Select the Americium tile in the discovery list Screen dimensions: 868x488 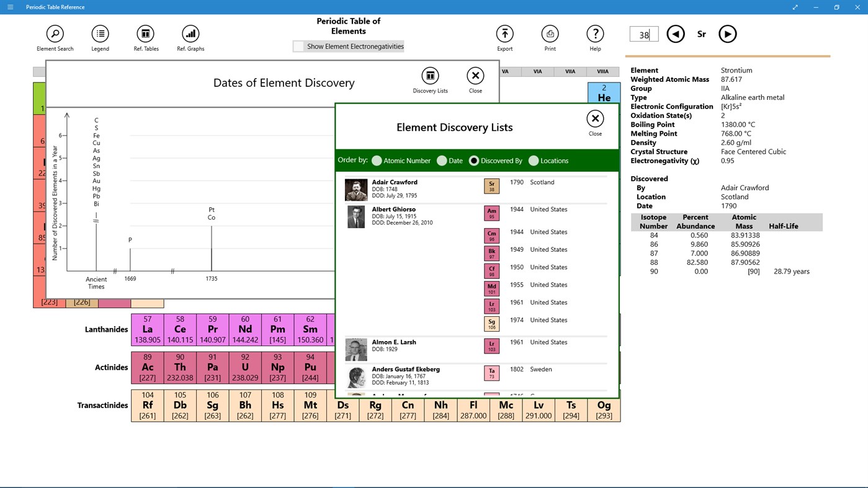pos(491,213)
